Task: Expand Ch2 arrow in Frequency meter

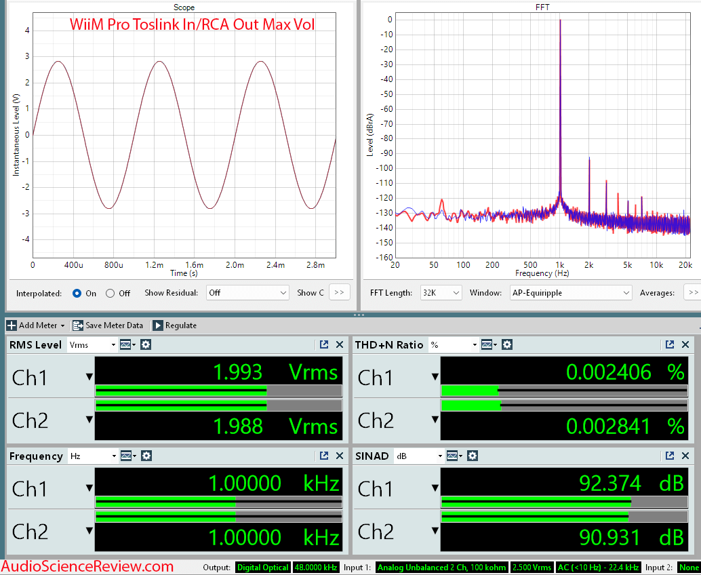Action: (89, 531)
